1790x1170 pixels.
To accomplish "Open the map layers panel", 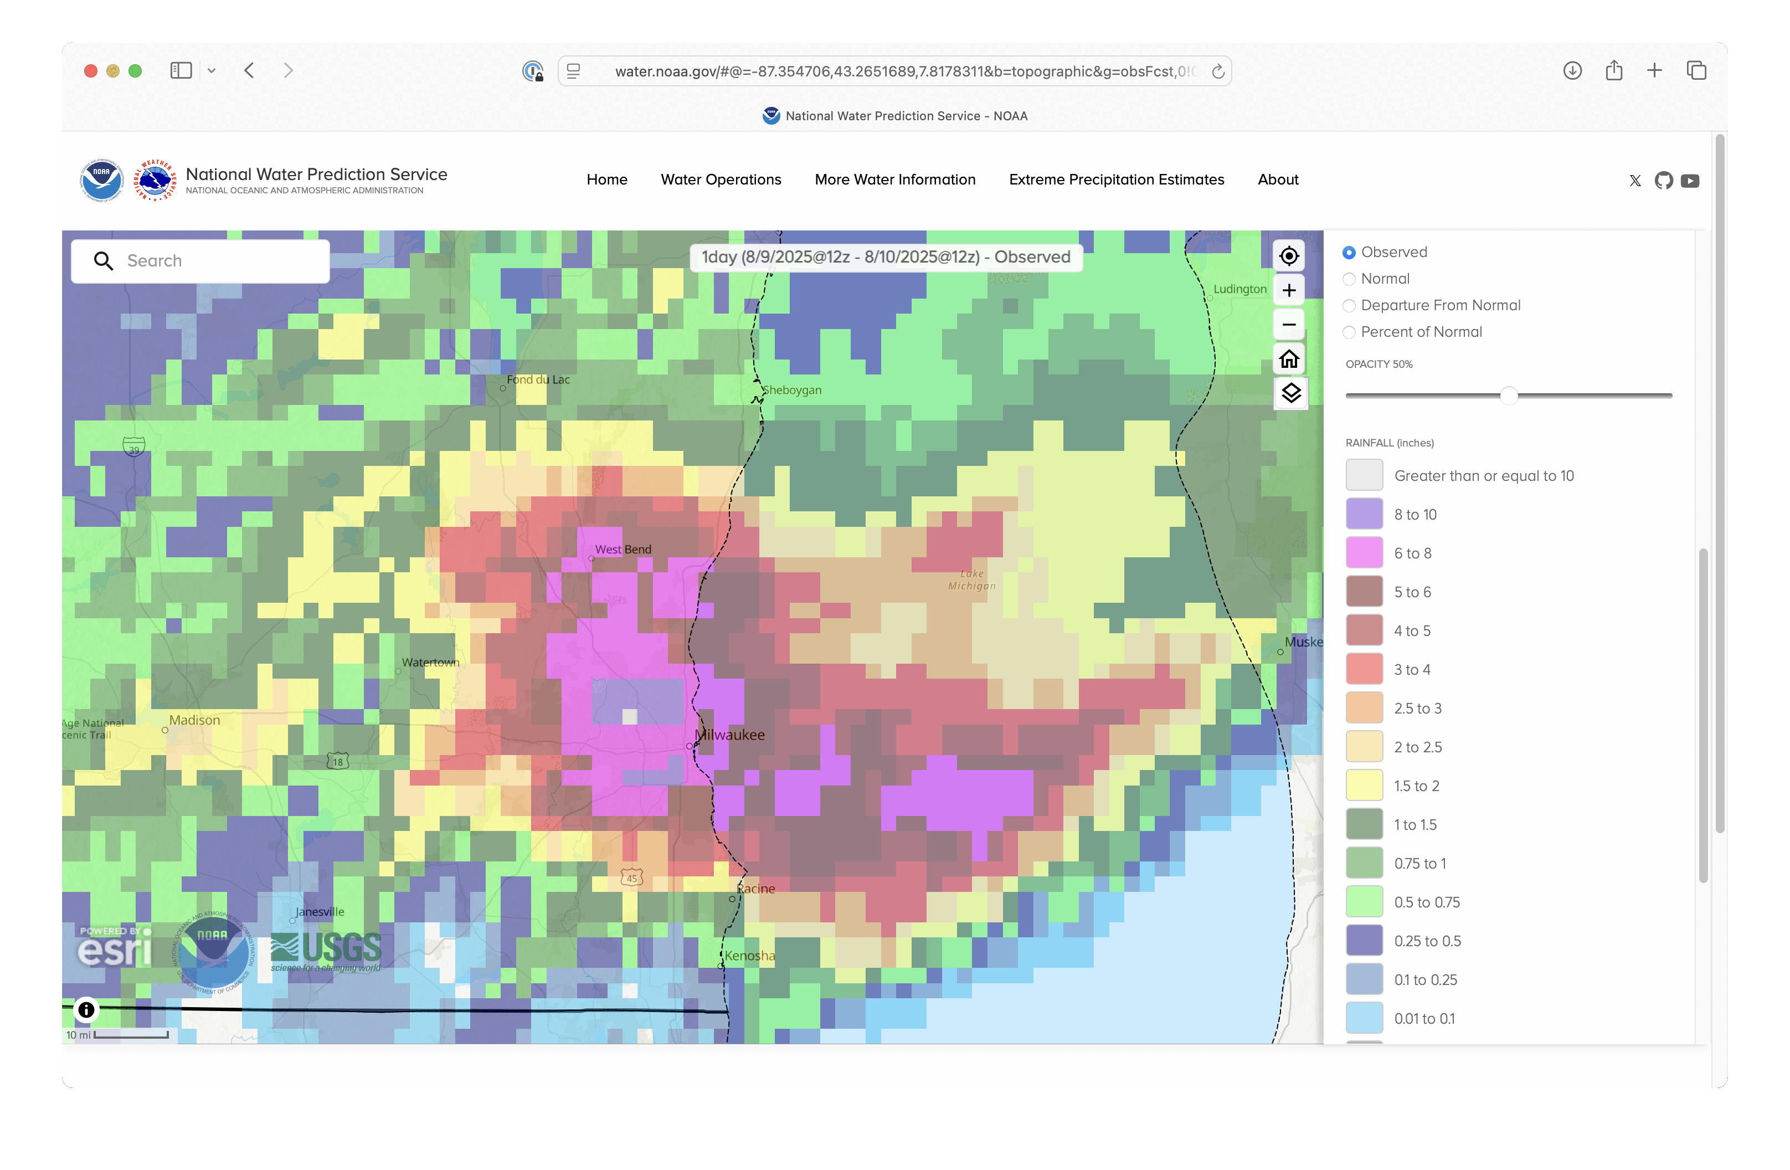I will [x=1290, y=393].
